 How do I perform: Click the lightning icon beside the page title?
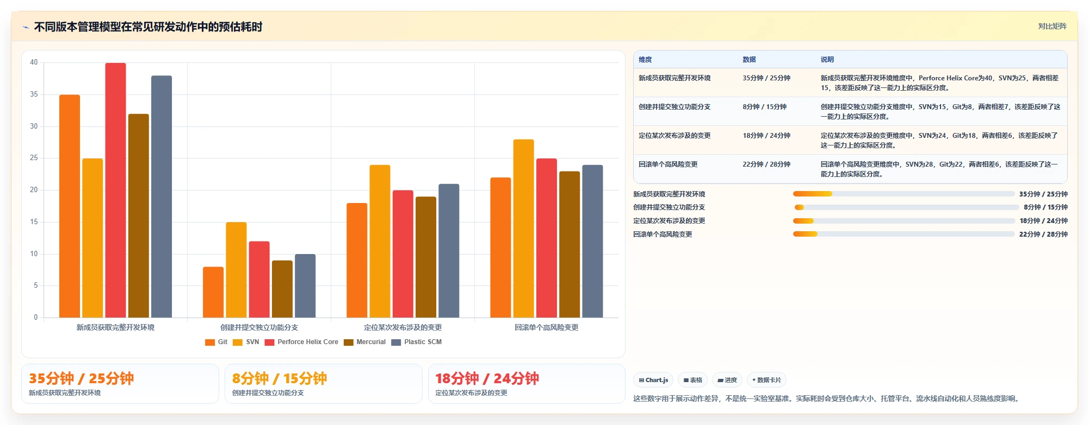[x=26, y=27]
